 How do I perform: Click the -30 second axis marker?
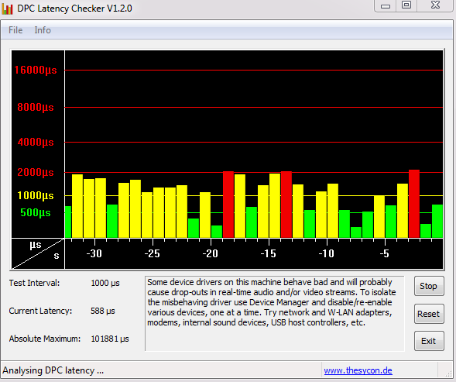coord(94,253)
